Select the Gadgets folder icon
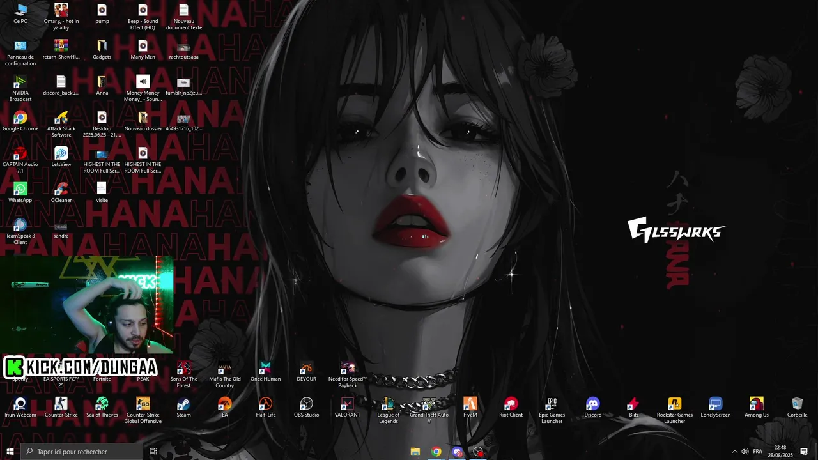Image resolution: width=818 pixels, height=460 pixels. [102, 49]
